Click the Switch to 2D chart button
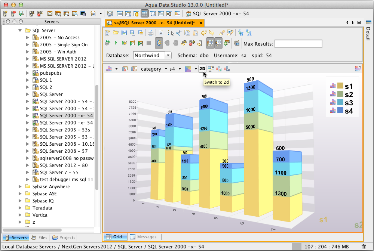 pos(202,69)
